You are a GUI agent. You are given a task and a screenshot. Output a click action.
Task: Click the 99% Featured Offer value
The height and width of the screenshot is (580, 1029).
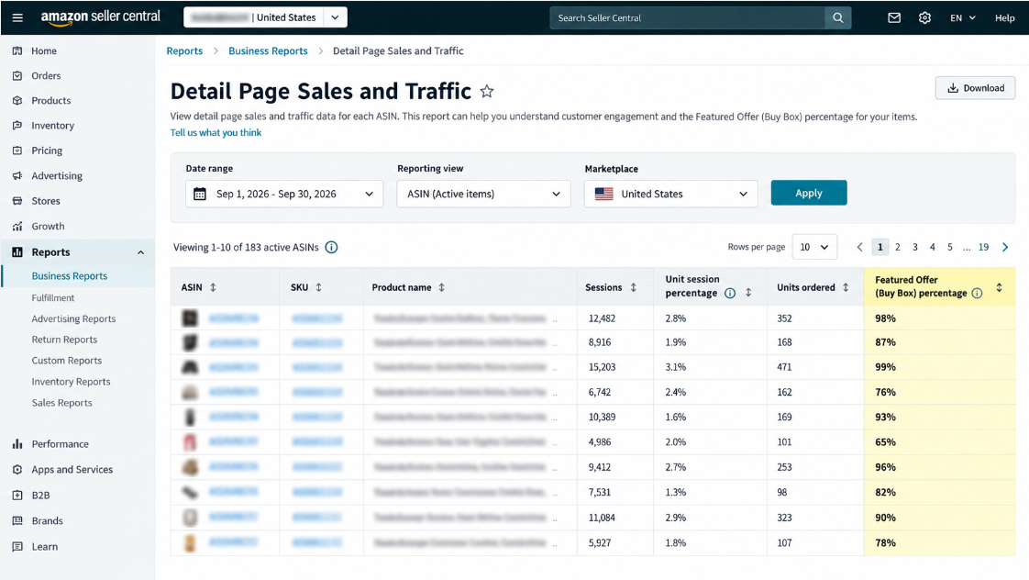click(x=885, y=367)
